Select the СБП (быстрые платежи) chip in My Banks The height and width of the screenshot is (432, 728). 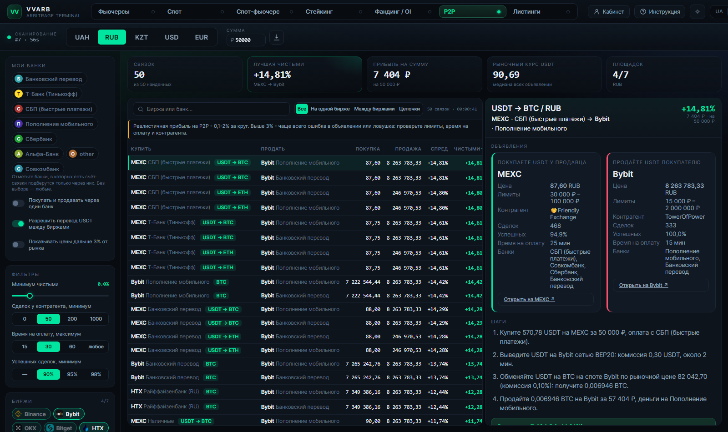click(x=54, y=109)
